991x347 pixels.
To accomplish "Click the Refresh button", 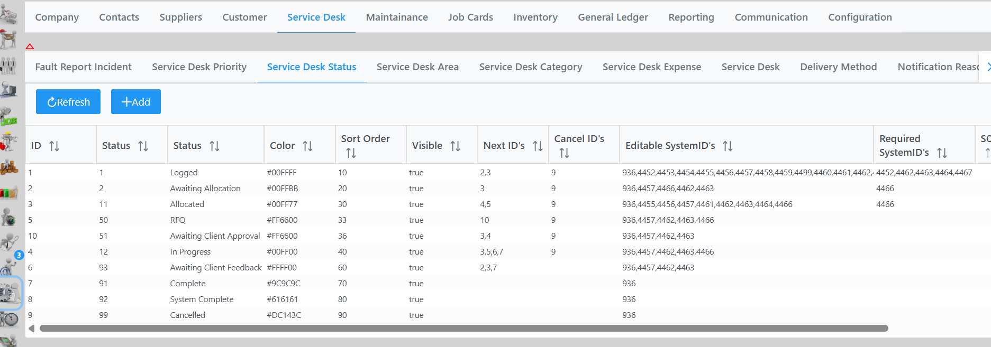I will tap(68, 101).
